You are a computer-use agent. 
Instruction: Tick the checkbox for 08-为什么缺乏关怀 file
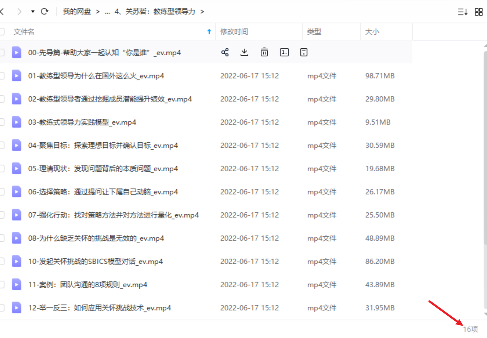tap(2, 238)
